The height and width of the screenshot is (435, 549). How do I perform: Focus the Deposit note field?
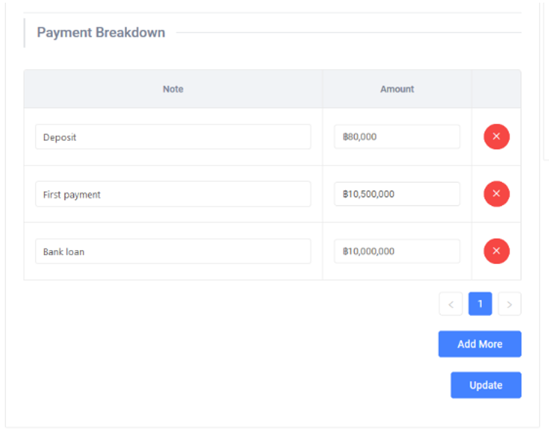tap(173, 137)
